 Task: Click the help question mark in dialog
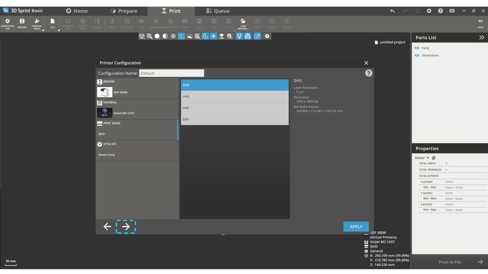(x=369, y=73)
